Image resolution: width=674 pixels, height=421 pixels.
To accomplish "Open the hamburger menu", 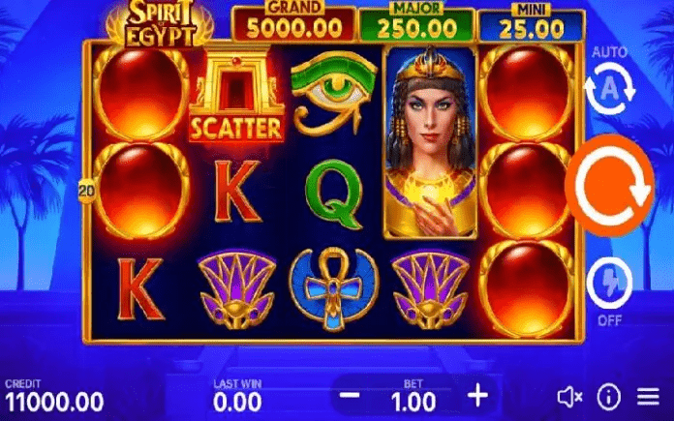I will click(x=648, y=397).
